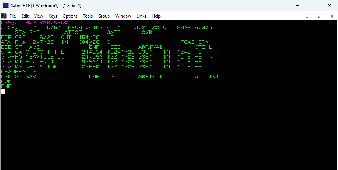Open the View menu
The width and height of the screenshot is (338, 170).
[39, 16]
